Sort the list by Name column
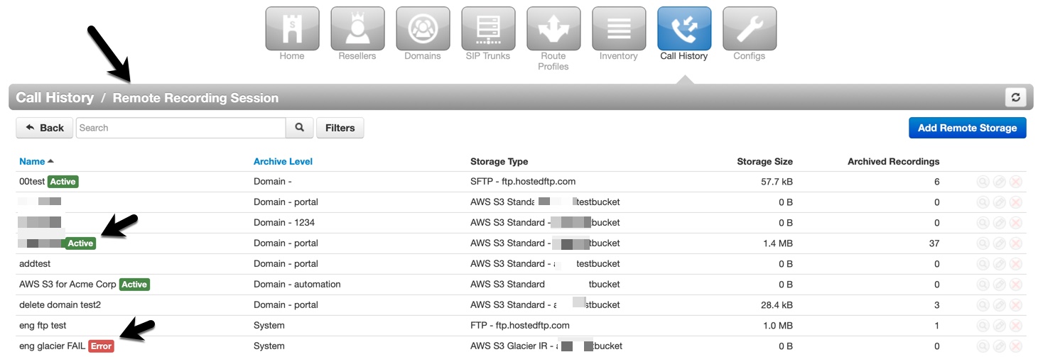 pos(32,162)
